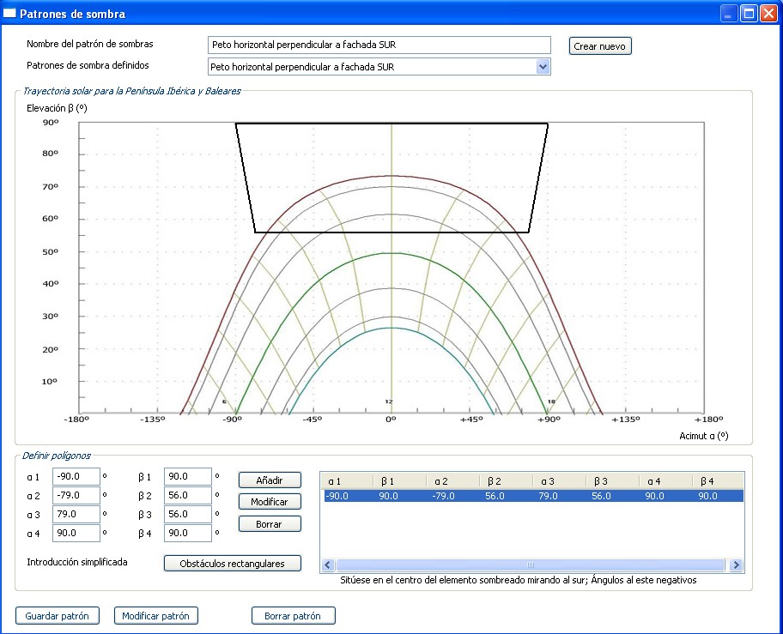Open the Patrones de sombra definidos dropdown
The image size is (783, 634).
pos(542,67)
